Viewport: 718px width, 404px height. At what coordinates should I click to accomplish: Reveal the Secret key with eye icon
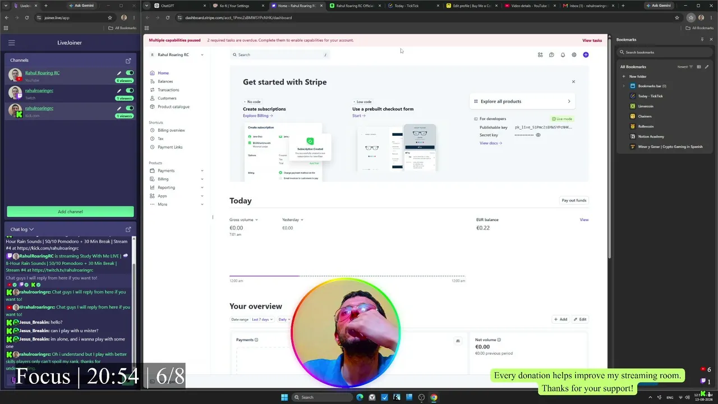pyautogui.click(x=538, y=135)
